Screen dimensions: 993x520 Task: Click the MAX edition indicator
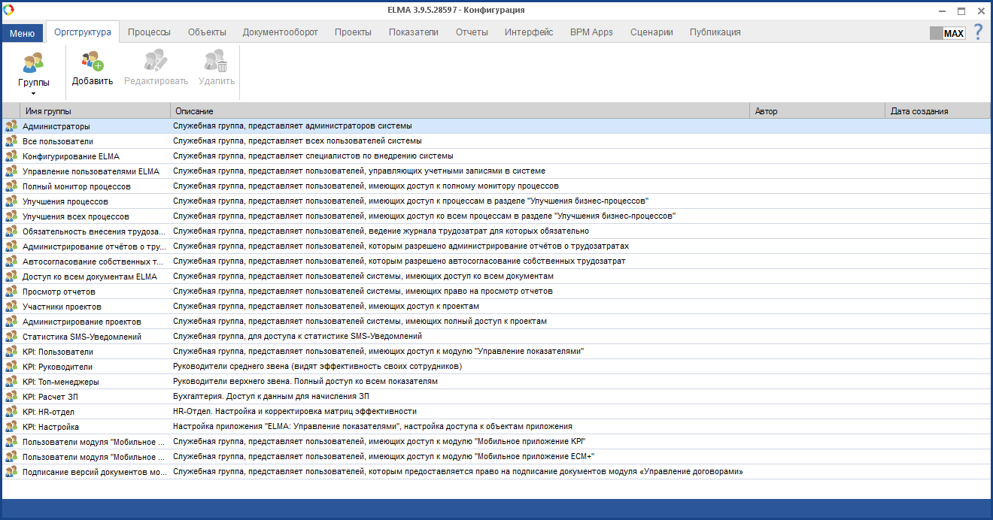(x=947, y=33)
